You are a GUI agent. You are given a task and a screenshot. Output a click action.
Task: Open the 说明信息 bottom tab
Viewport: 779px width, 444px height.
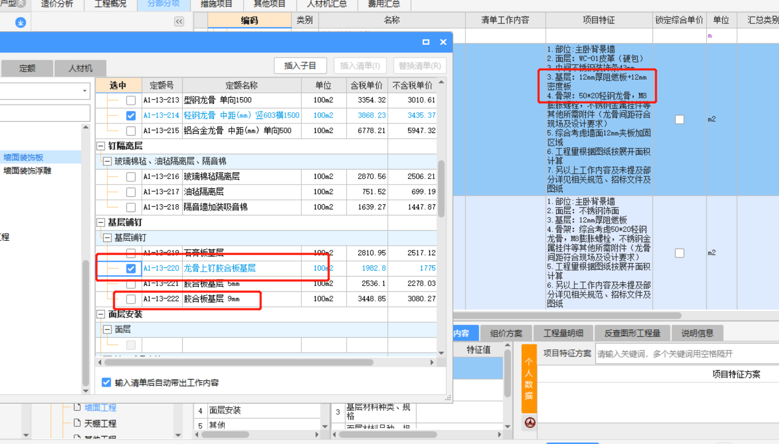tap(697, 333)
